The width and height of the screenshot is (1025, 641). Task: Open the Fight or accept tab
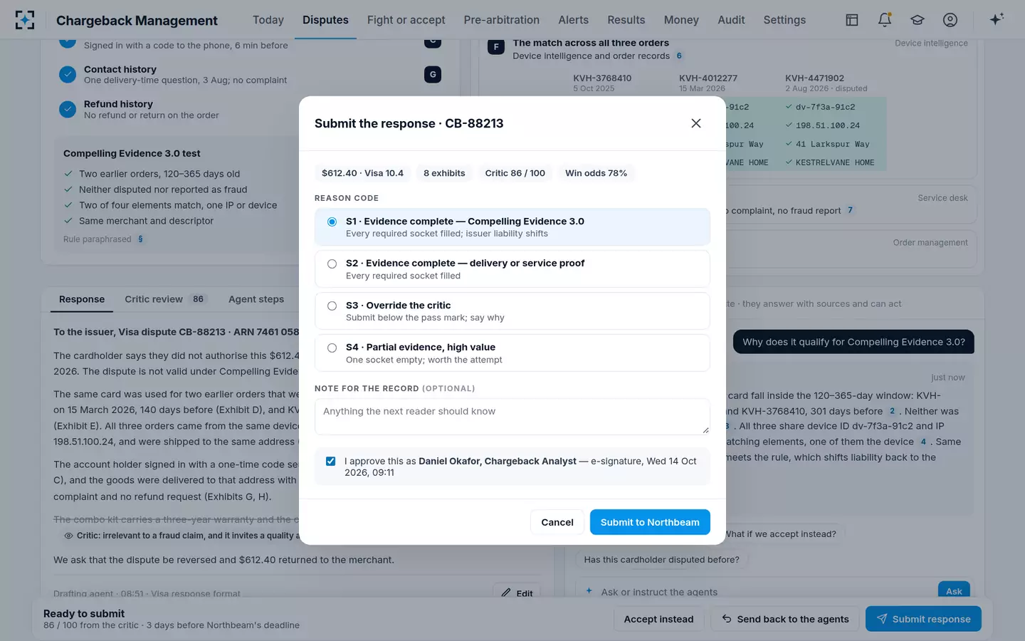[x=406, y=20]
